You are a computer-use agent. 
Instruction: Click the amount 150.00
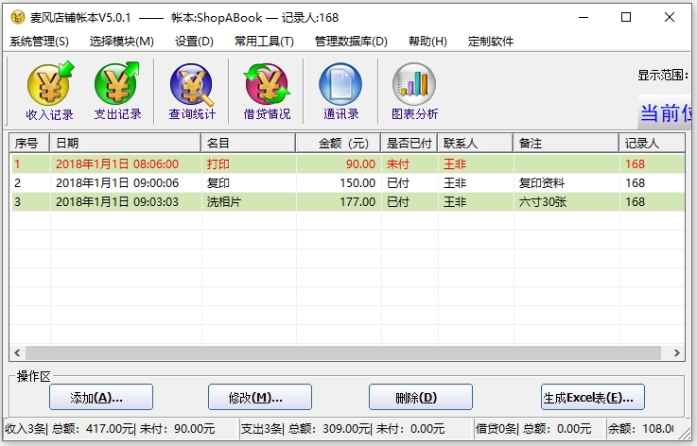[x=357, y=183]
